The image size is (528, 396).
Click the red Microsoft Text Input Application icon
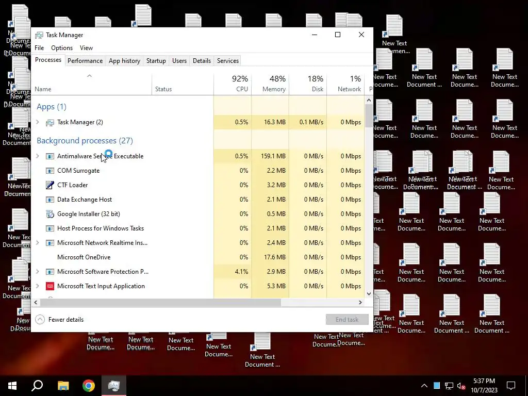tap(50, 286)
